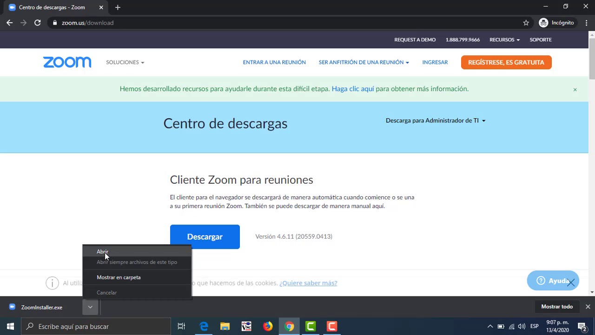Click the INGRESAR link
This screenshot has width=595, height=335.
coord(435,62)
